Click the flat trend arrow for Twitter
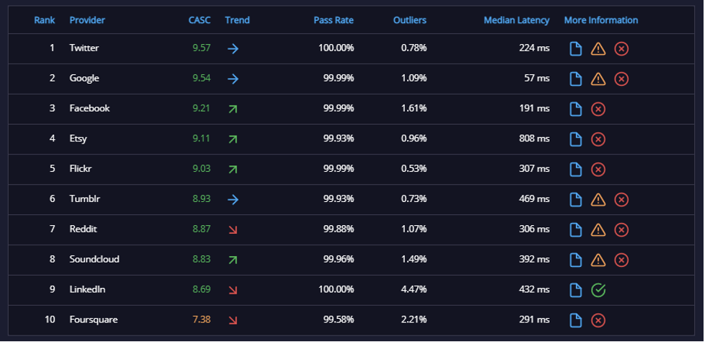 [233, 48]
